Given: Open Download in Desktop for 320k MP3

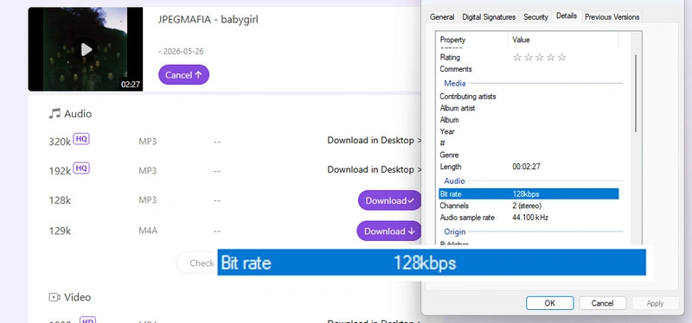Looking at the screenshot, I should 375,141.
